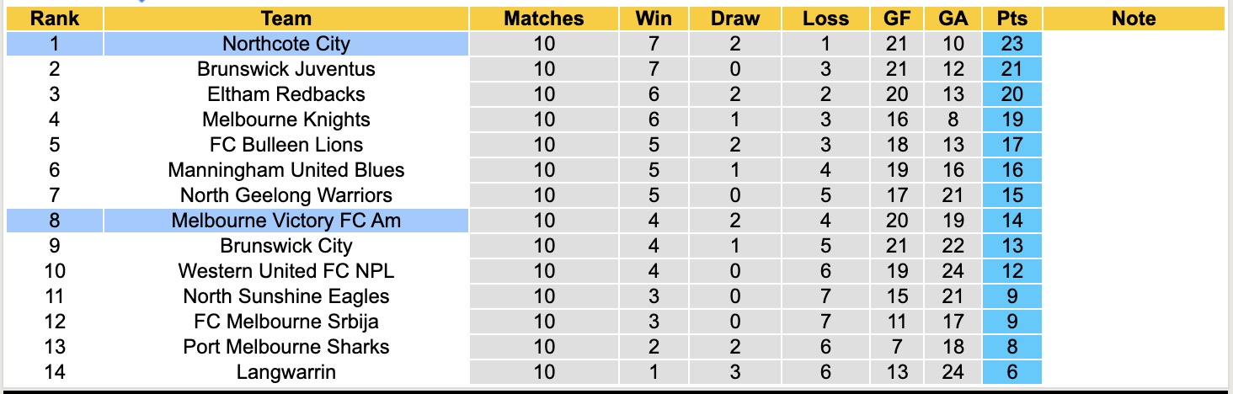Viewport: 1233px width, 394px height.
Task: Click Manningham United Blues team name
Action: (286, 170)
